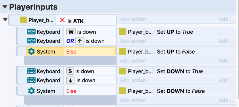Image resolution: width=239 pixels, height=107 pixels.
Task: Click Player_b yellow icon in Is ATK condition
Action: tap(23, 20)
